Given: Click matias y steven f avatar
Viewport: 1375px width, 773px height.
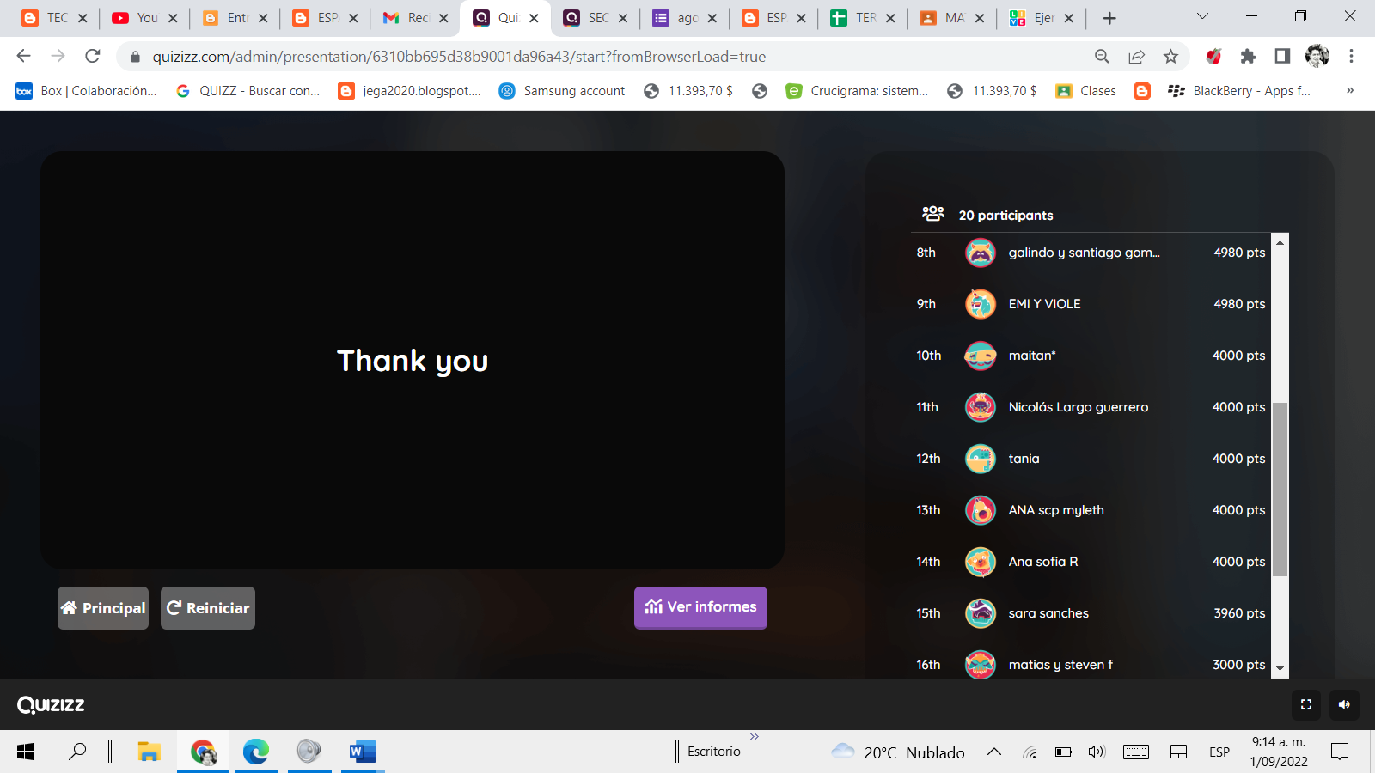Looking at the screenshot, I should click(981, 665).
